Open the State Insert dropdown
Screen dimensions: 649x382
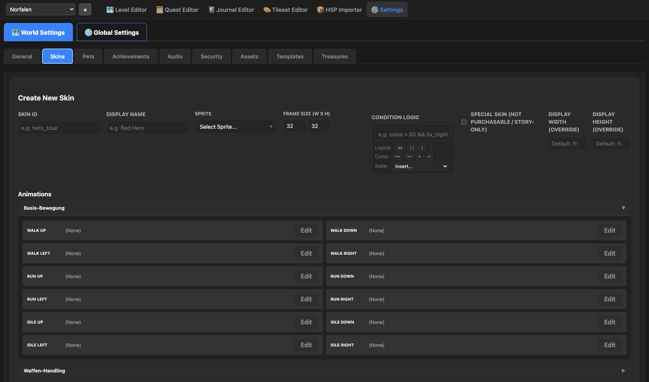421,166
